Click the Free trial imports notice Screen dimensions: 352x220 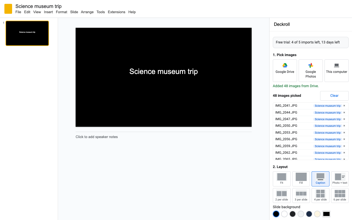coord(311,42)
